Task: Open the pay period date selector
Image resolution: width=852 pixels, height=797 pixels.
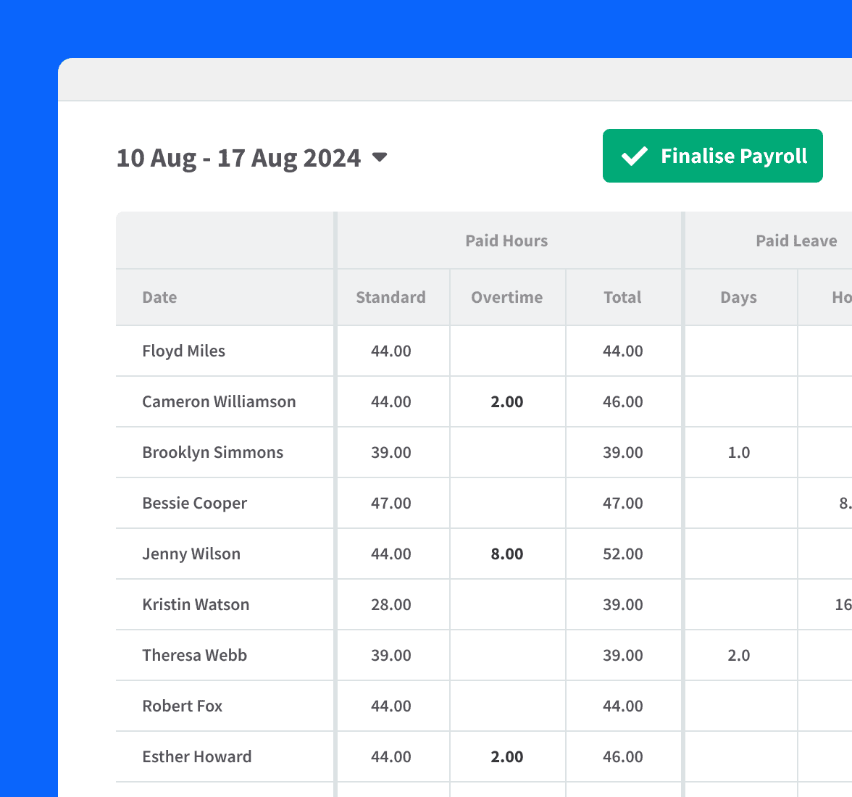Action: (239, 157)
